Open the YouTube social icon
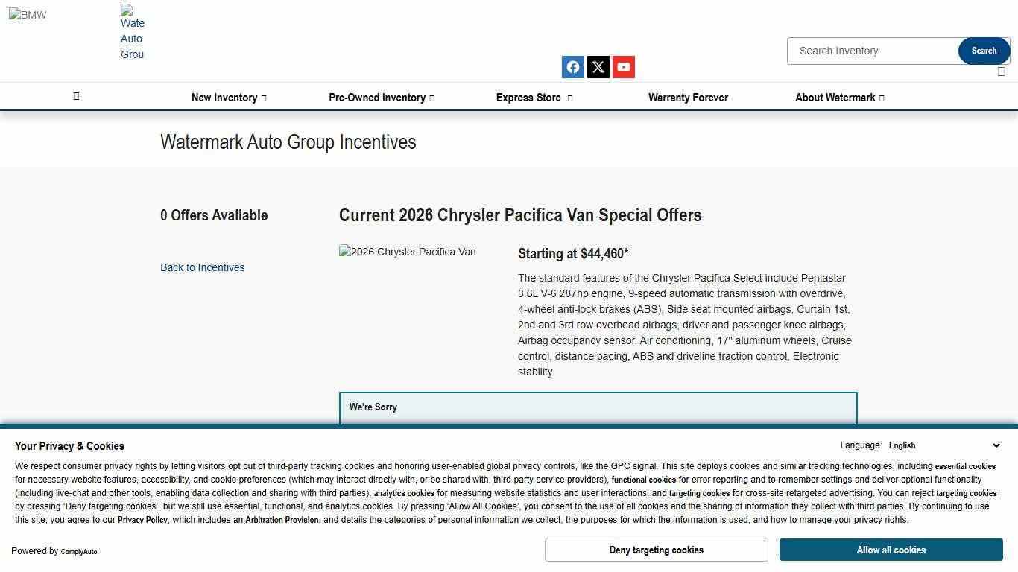Viewport: 1018px width, 572px height. [624, 67]
